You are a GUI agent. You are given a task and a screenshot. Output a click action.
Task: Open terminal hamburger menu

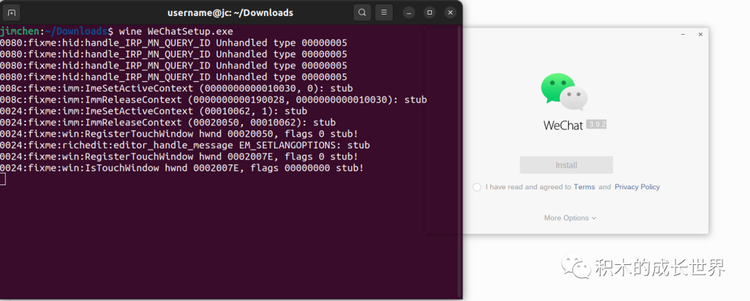[383, 12]
